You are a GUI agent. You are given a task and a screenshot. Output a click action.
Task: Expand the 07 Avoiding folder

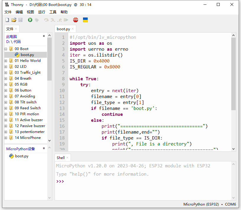[x=6, y=96]
